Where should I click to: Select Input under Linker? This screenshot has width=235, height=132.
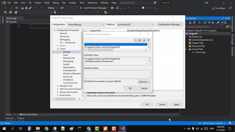[65, 55]
